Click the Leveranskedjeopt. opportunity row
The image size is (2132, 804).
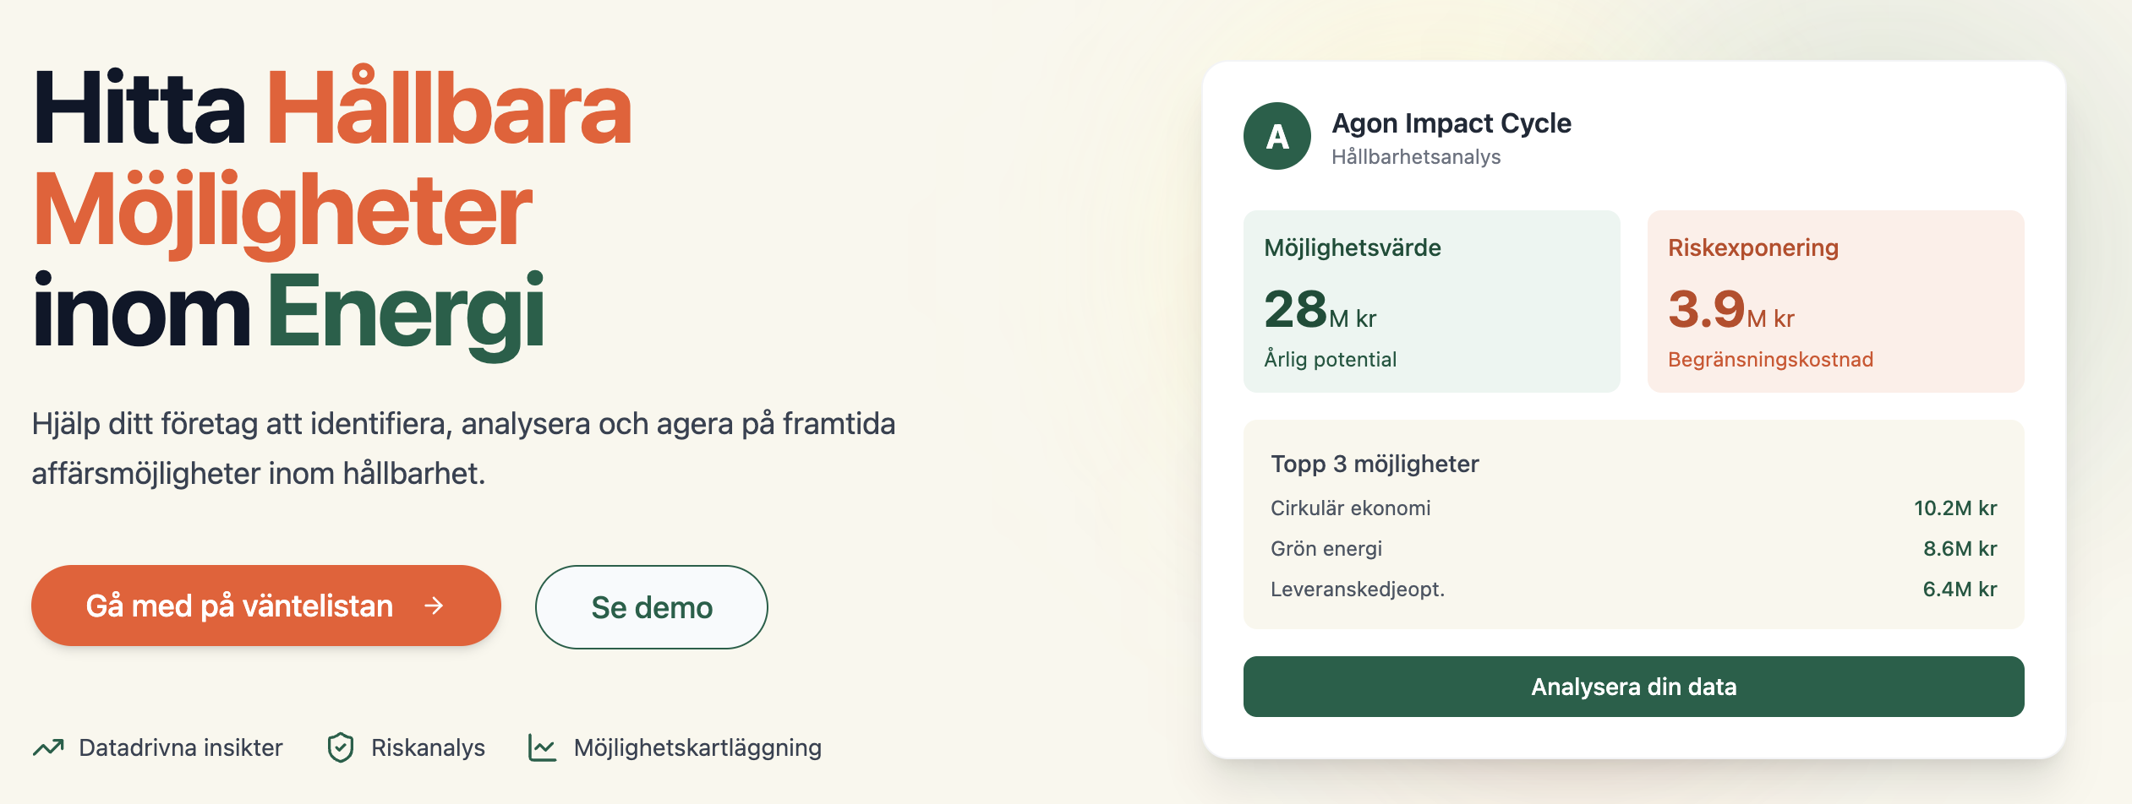(x=1633, y=589)
